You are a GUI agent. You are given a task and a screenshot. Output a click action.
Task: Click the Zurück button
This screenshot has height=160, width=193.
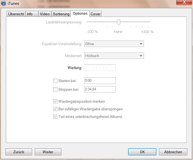point(19,152)
